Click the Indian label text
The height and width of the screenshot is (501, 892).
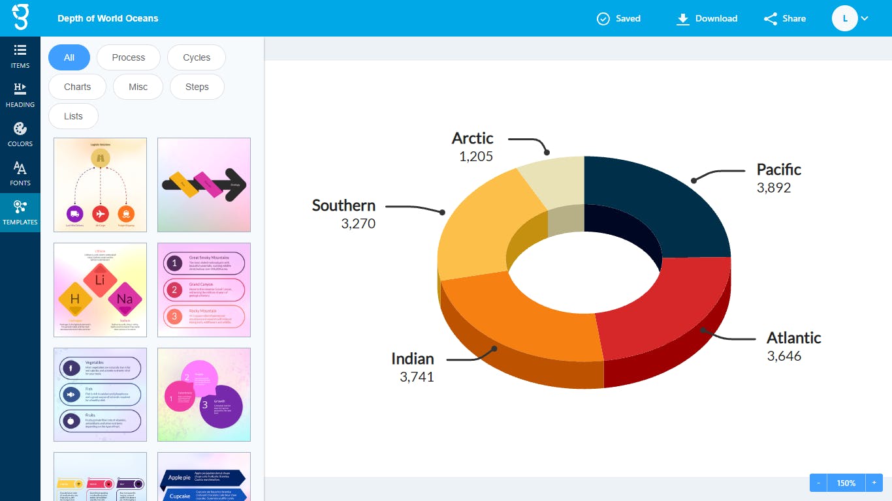(413, 359)
